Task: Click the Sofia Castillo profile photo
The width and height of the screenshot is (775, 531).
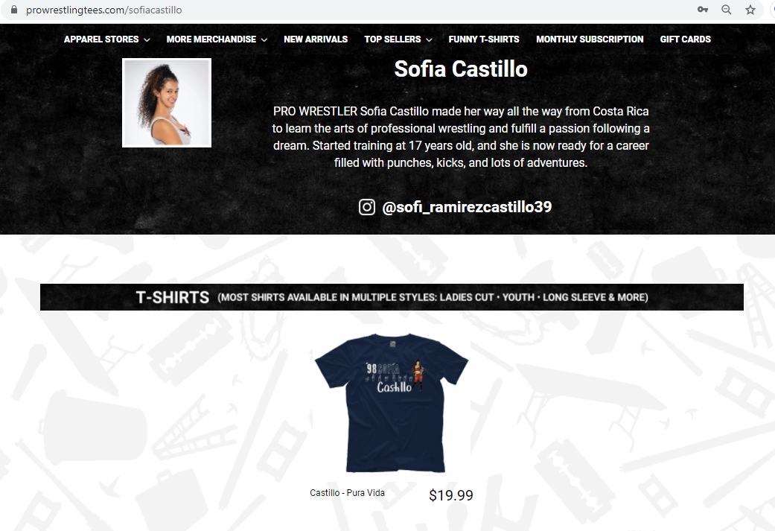Action: click(167, 103)
